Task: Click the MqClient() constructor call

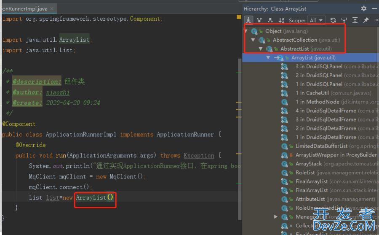Action: click(126, 176)
